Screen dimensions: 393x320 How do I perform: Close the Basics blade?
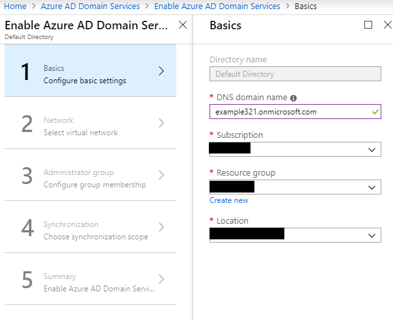pos(388,25)
